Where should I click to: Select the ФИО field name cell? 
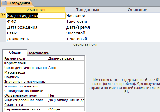(x=36, y=22)
